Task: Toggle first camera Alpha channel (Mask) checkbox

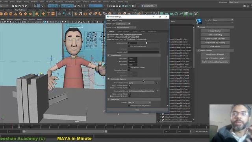Action: coord(130,86)
